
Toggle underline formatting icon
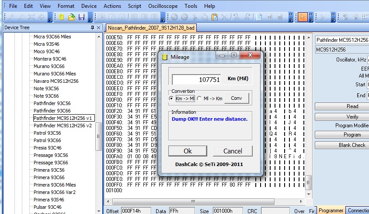[122, 17]
